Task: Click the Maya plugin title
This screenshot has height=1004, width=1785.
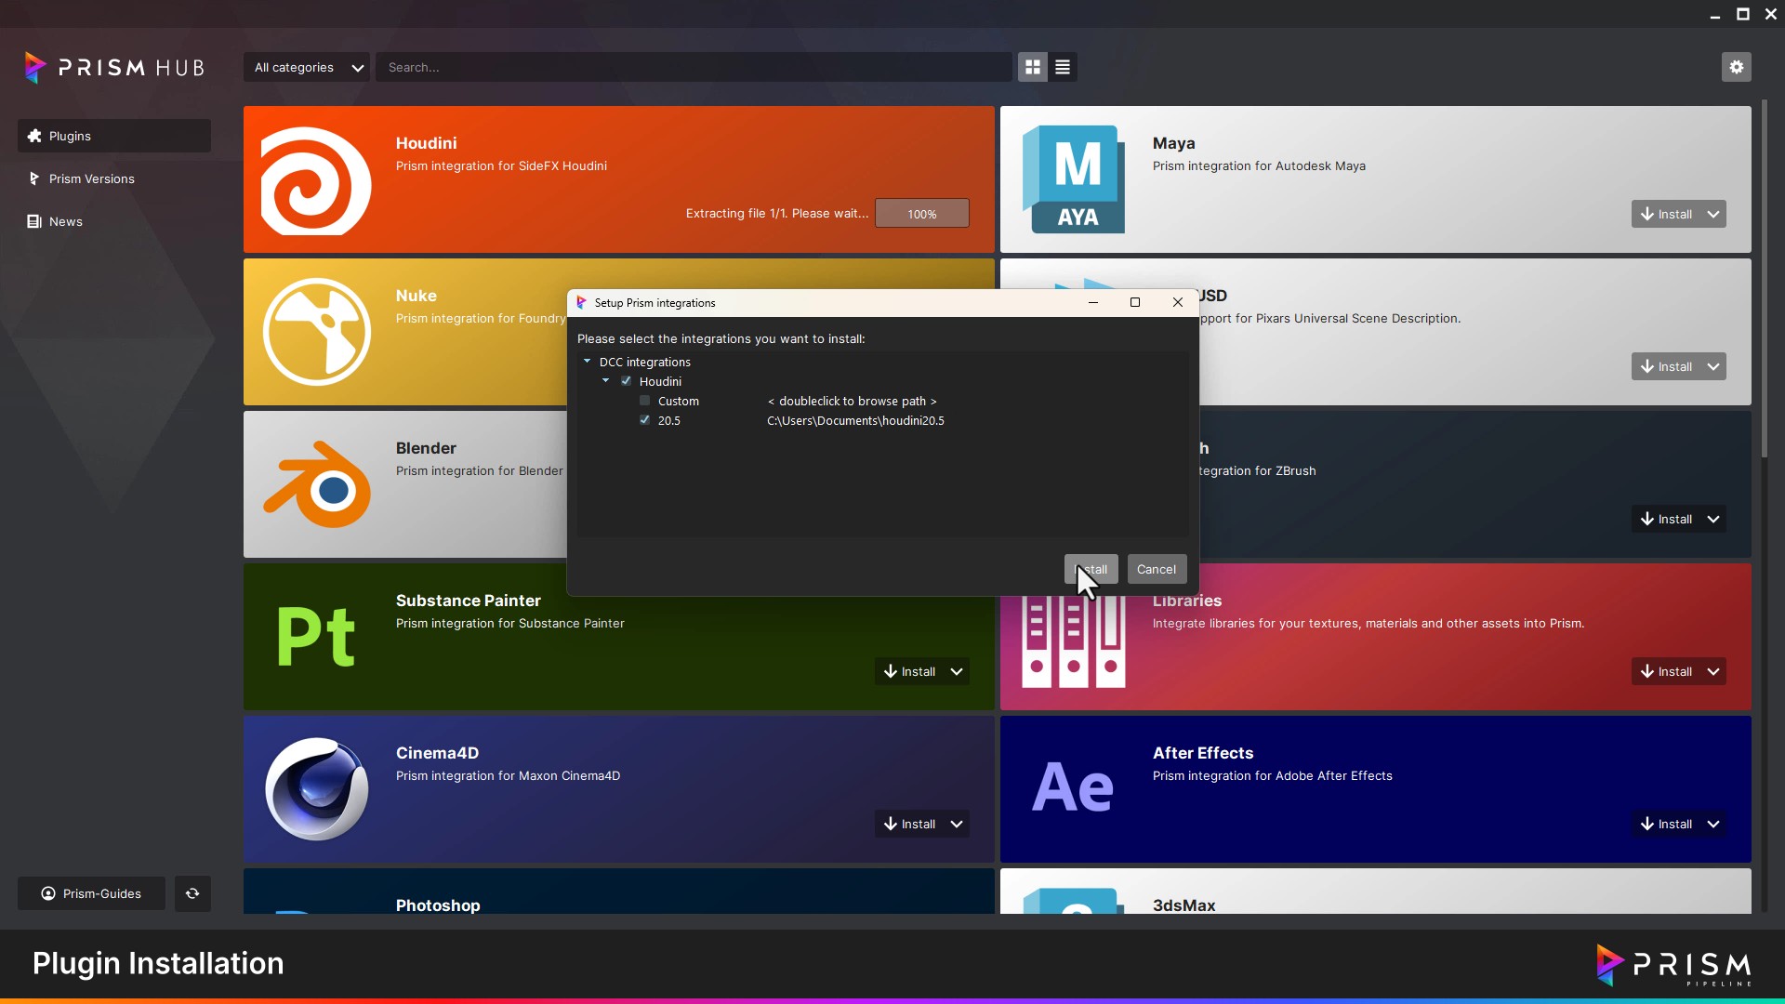Action: point(1173,143)
